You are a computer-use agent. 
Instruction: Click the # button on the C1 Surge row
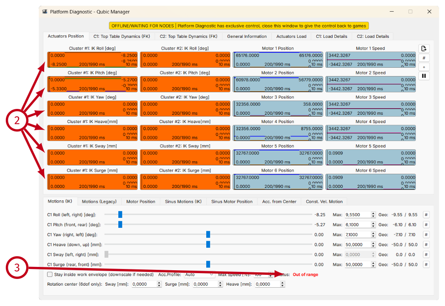[x=426, y=264]
